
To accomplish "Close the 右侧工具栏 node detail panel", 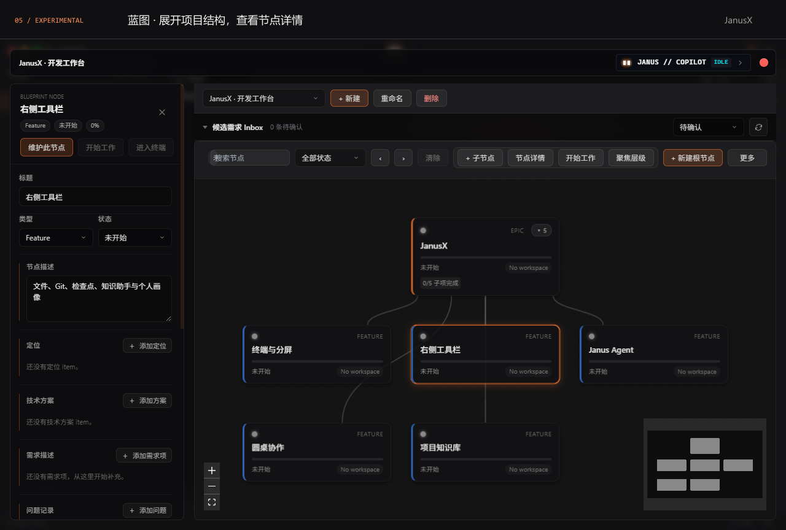I will (x=162, y=112).
